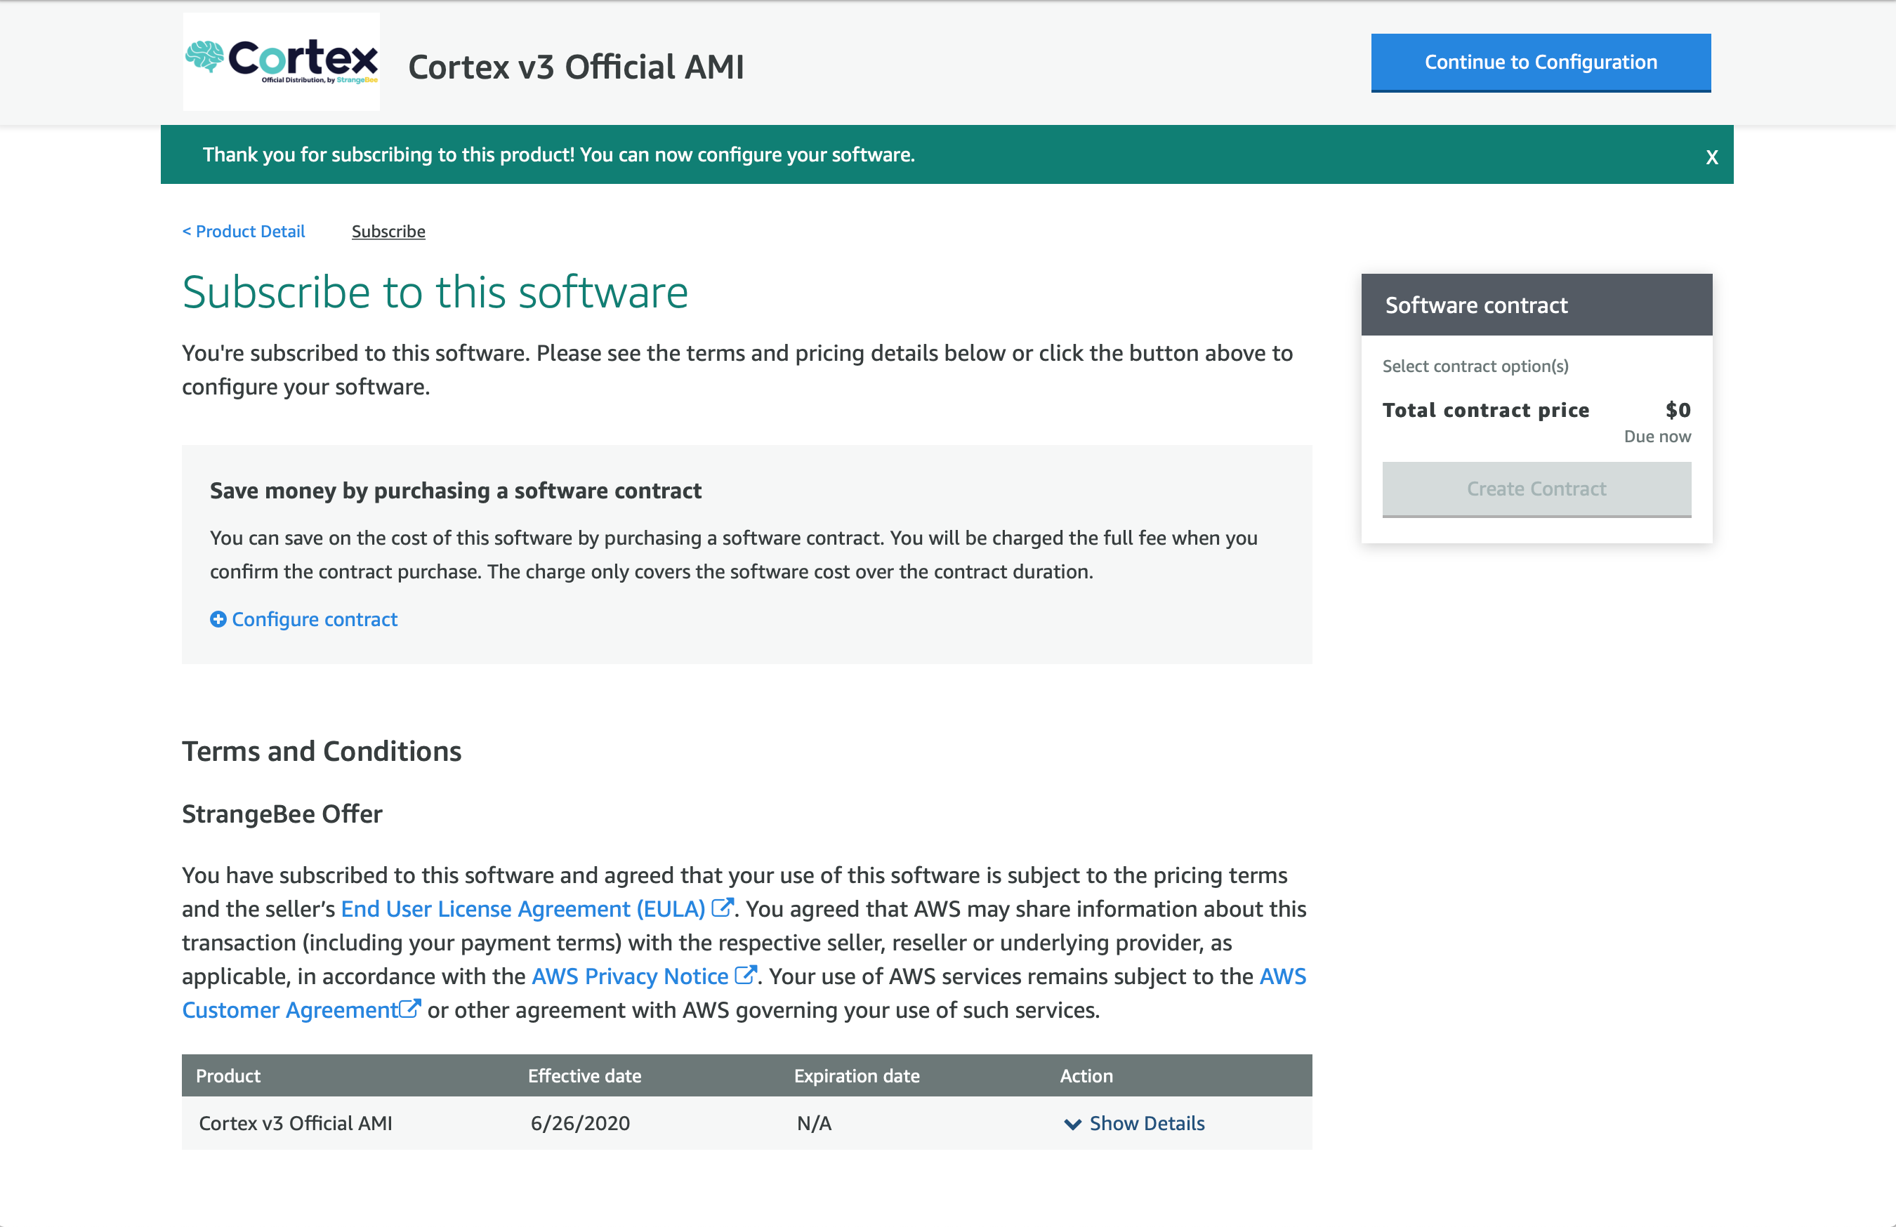Show Details for Cortex v3 Official AMI
Viewport: 1896px width, 1227px height.
[x=1146, y=1122]
